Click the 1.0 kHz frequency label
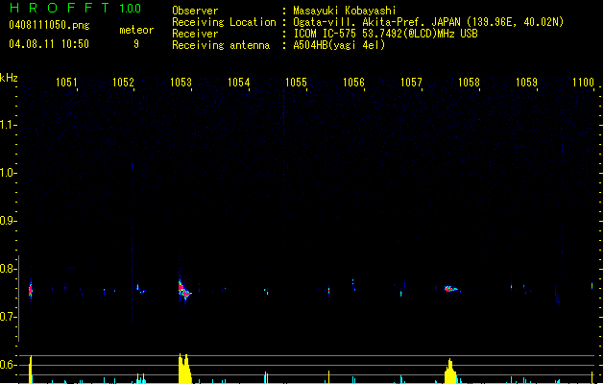Image resolution: width=604 pixels, height=384 pixels. coord(7,173)
